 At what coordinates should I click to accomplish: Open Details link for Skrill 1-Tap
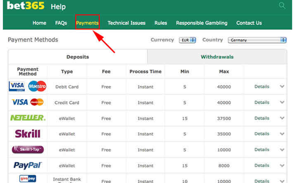click(x=262, y=150)
